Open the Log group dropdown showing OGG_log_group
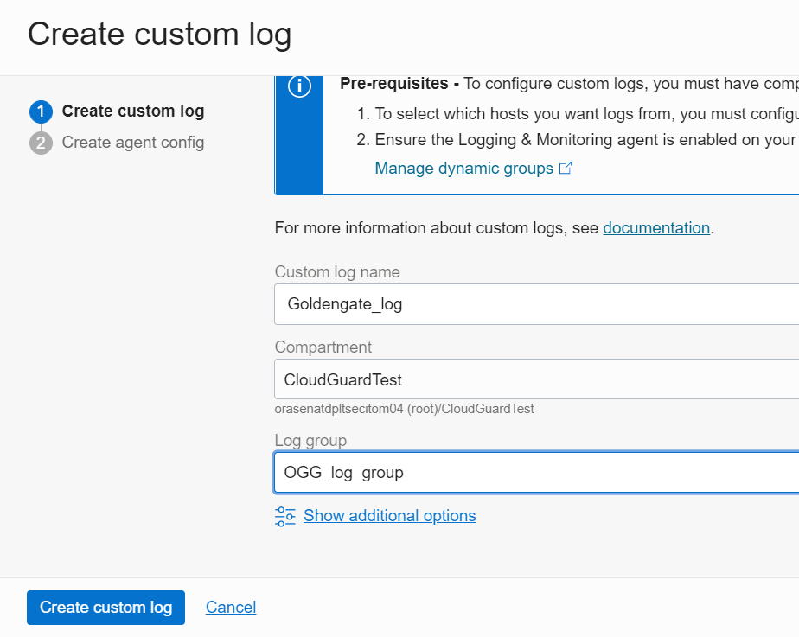 coord(536,473)
